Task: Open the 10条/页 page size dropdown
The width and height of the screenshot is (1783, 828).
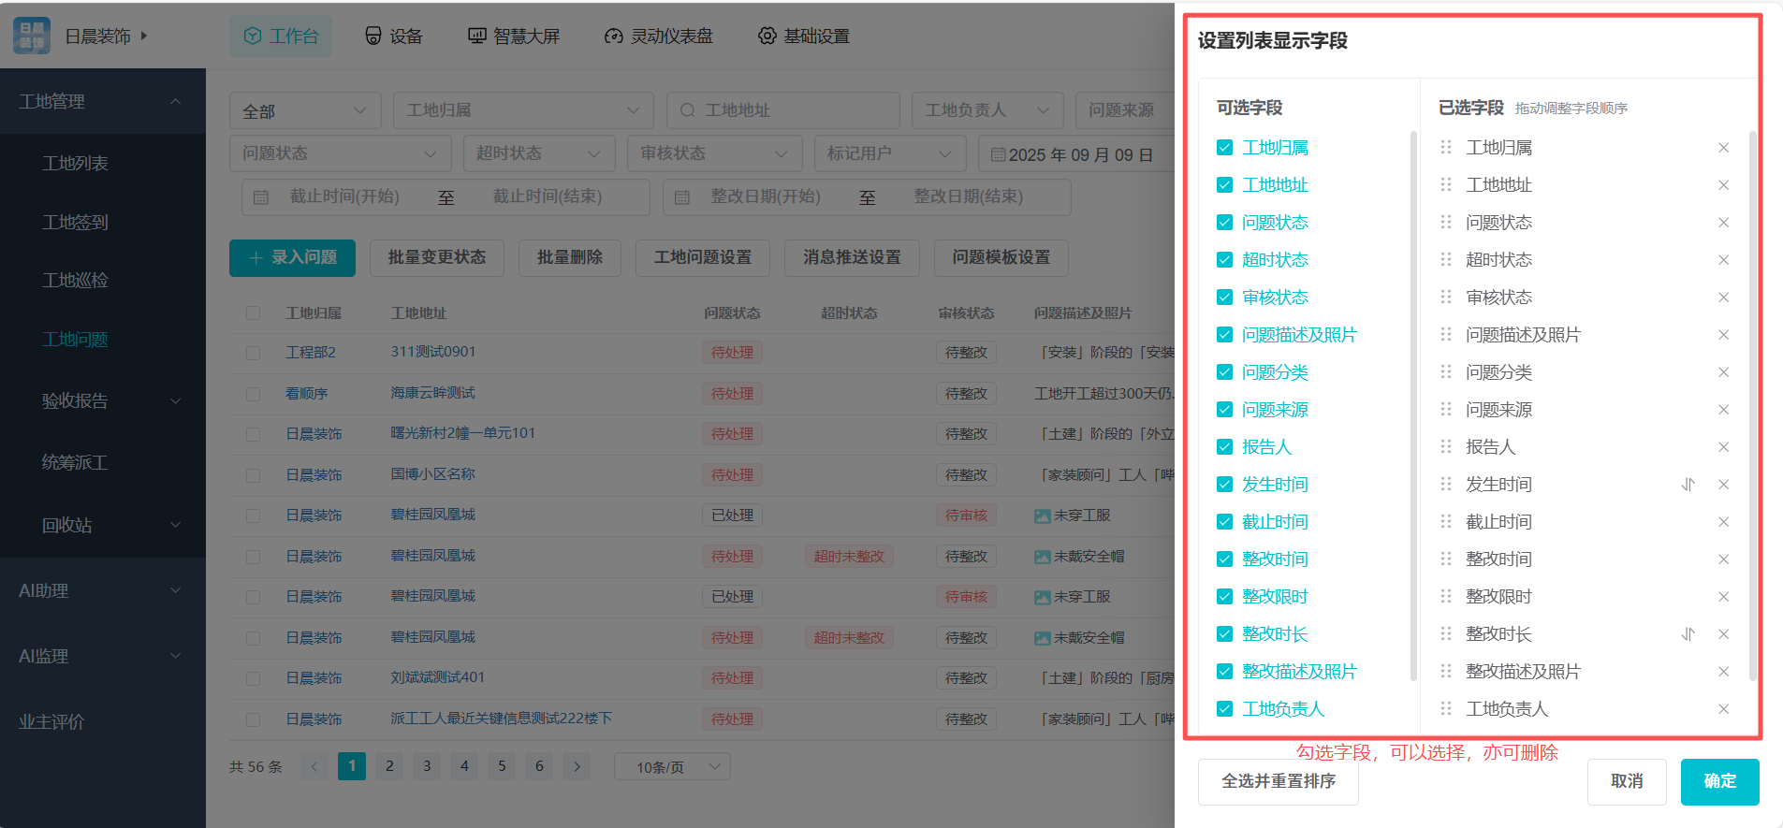Action: pos(672,767)
